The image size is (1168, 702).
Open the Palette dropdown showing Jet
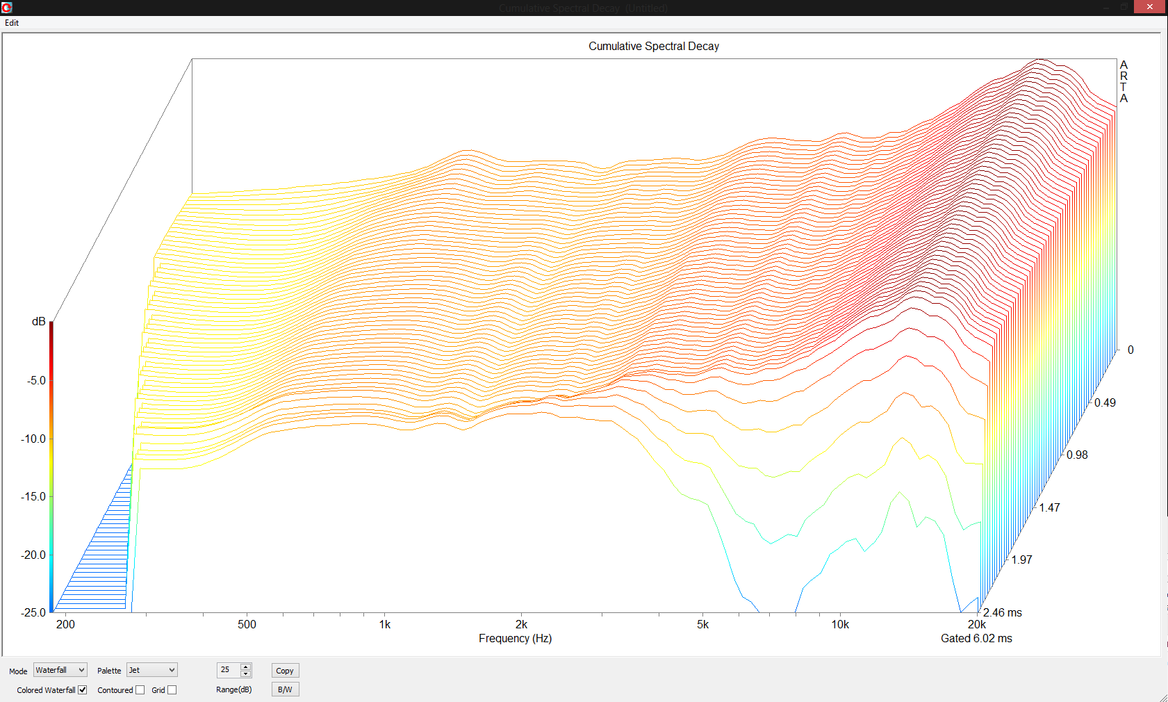tap(152, 670)
